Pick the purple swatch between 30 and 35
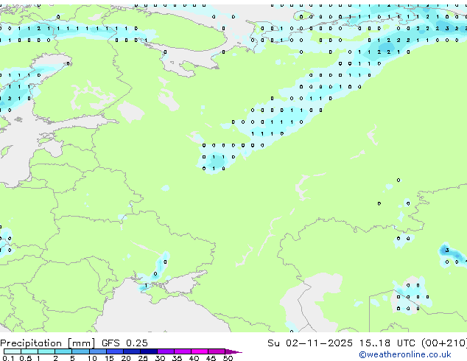The image size is (467, 361). pos(166,351)
